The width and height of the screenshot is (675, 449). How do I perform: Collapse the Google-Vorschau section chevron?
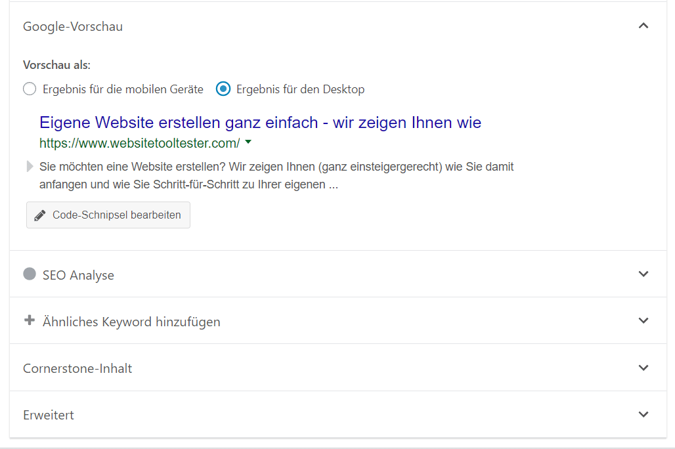point(643,26)
